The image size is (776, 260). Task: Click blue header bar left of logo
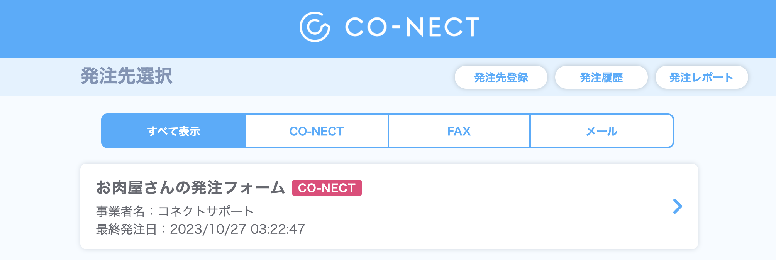[x=147, y=29]
